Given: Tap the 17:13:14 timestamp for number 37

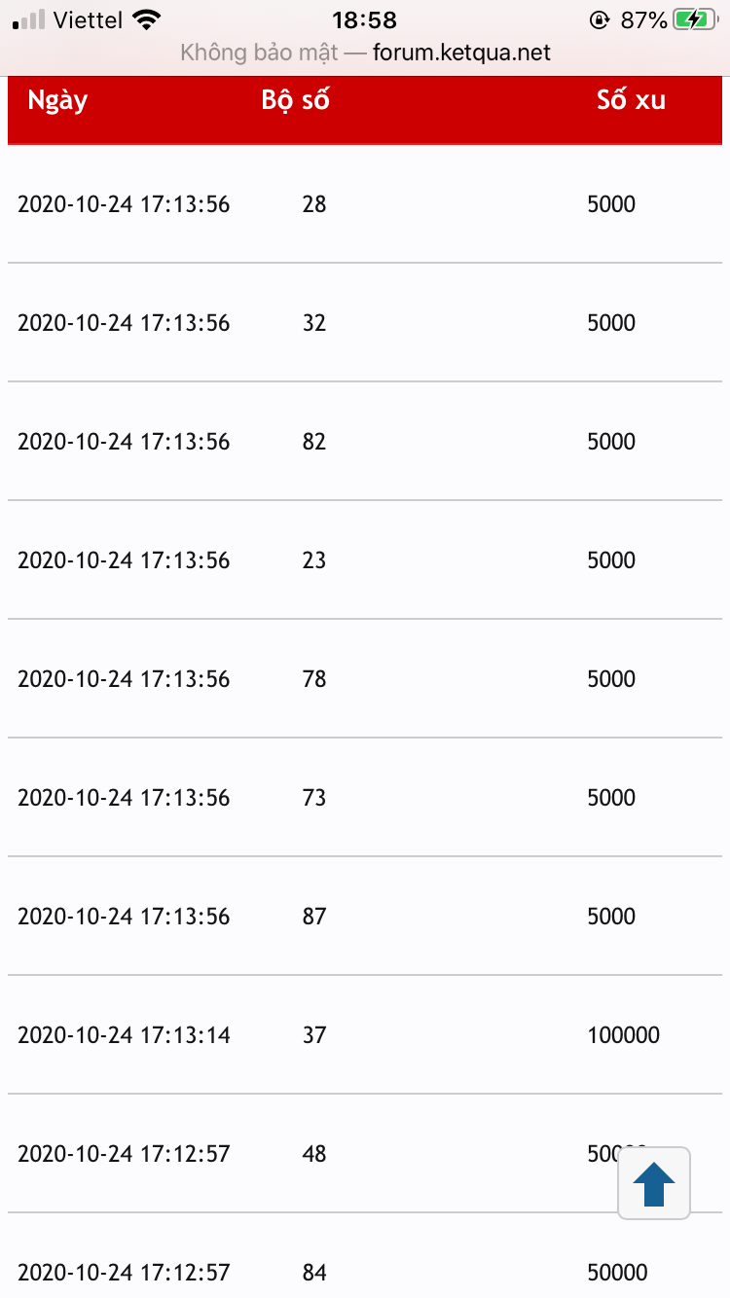Looking at the screenshot, I should coord(124,1035).
